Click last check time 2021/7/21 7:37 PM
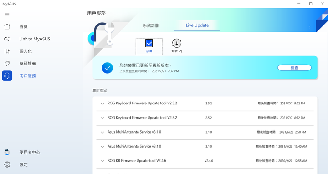The height and width of the screenshot is (174, 328). 165,71
